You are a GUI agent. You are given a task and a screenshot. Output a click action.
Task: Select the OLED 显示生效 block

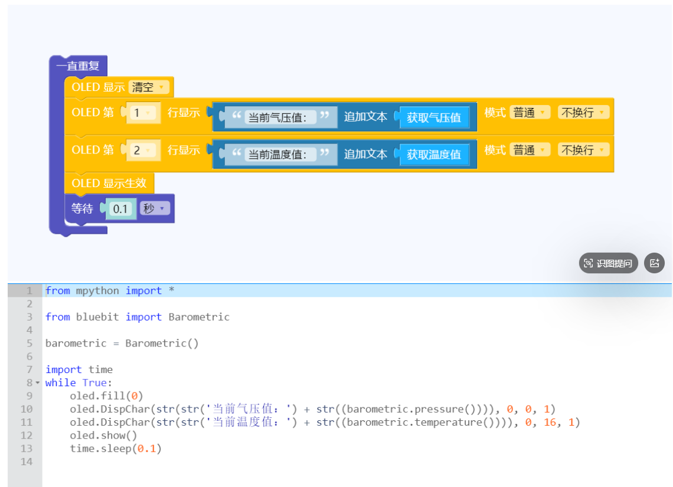click(109, 183)
